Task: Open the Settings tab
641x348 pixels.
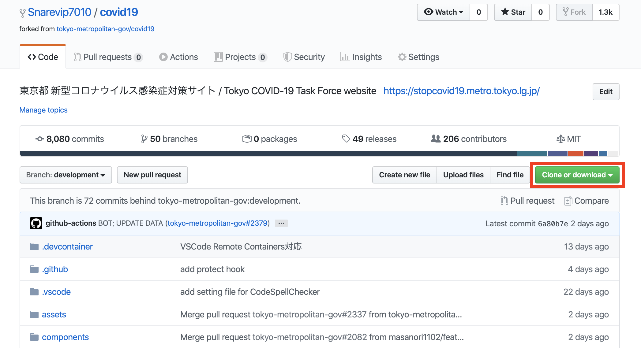Action: click(418, 57)
